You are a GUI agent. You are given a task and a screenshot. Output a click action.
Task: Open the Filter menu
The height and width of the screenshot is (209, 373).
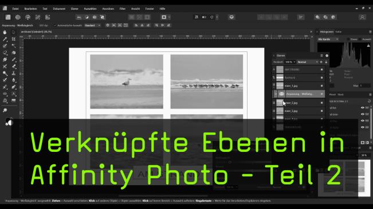(x=123, y=9)
